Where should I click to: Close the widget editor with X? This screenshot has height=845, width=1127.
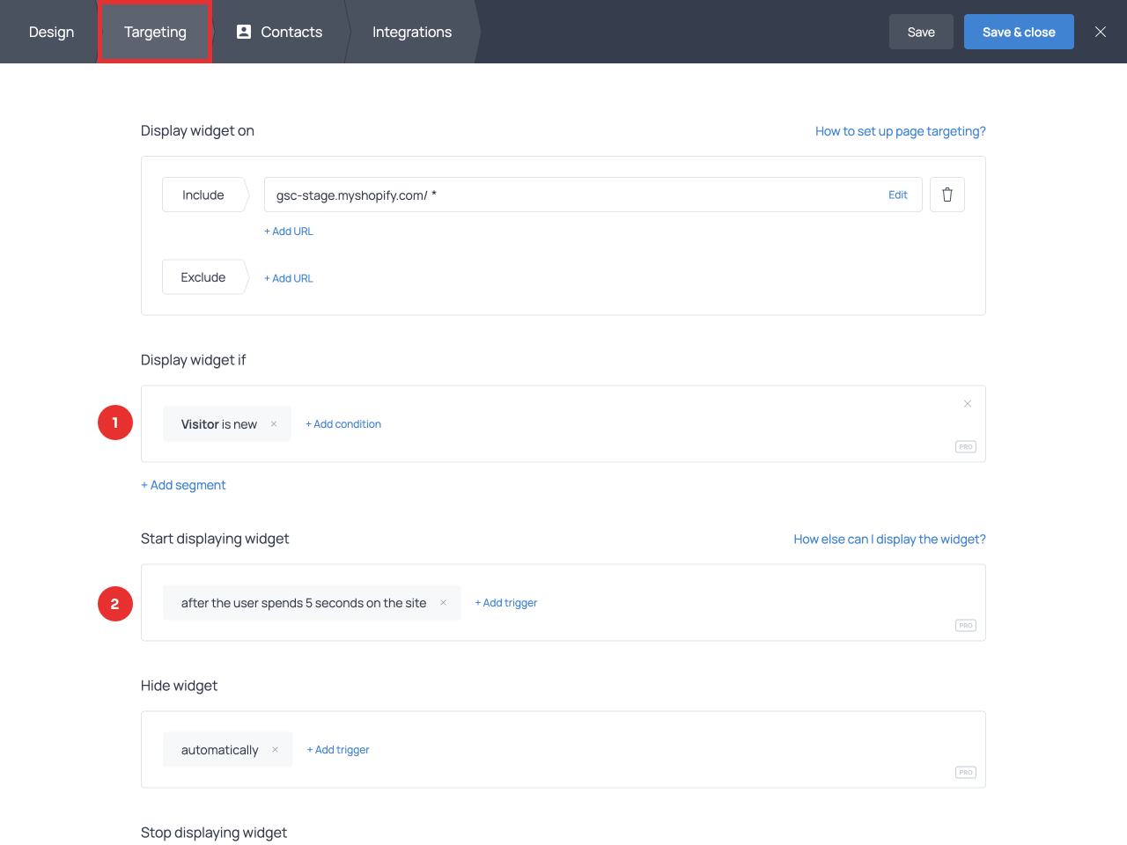click(1100, 32)
